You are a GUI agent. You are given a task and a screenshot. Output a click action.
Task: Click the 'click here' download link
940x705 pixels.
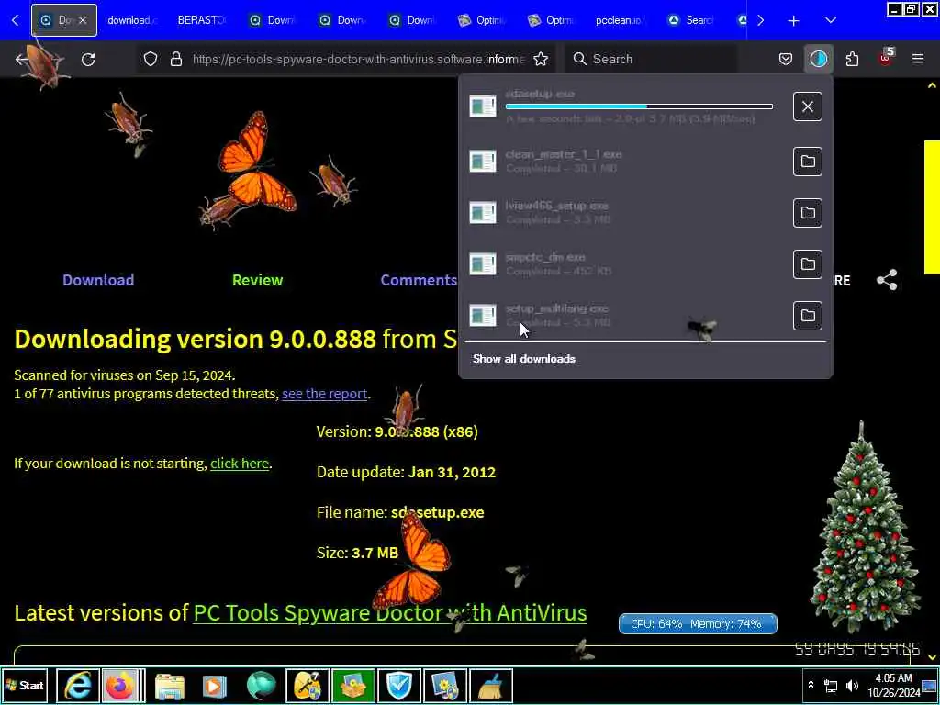coord(240,464)
